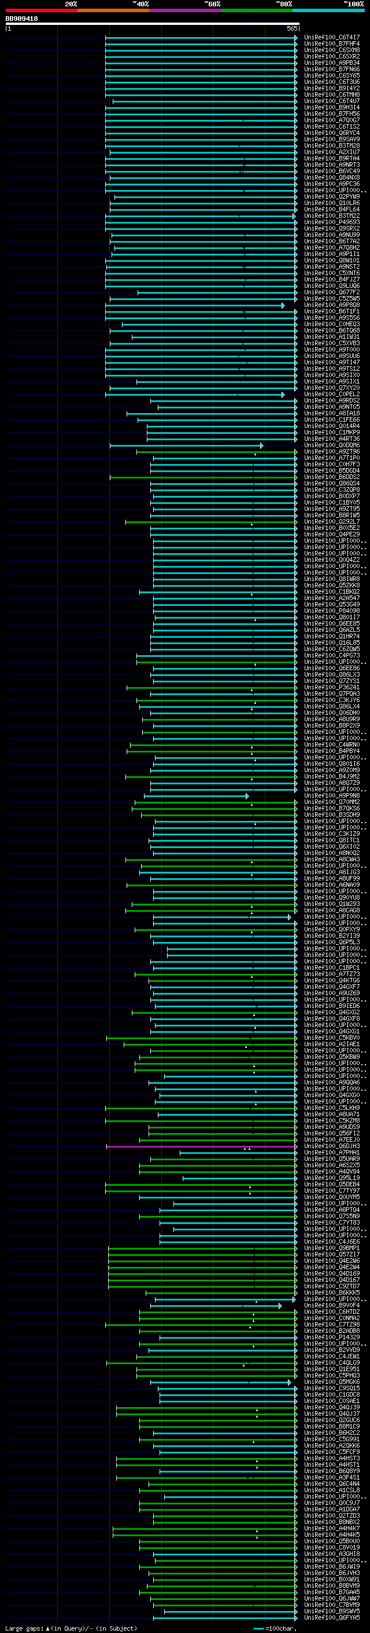Click the purple ~60% identity legend segment
Image resolution: width=370 pixels, height=1633 pixels.
(186, 10)
